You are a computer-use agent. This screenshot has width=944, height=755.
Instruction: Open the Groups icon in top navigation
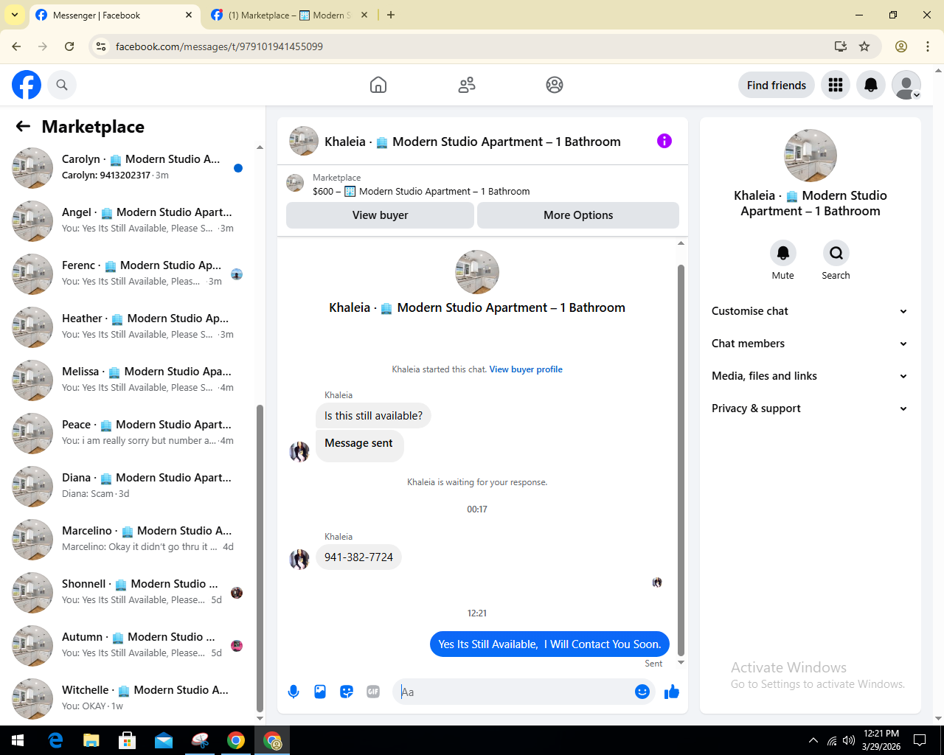click(555, 85)
